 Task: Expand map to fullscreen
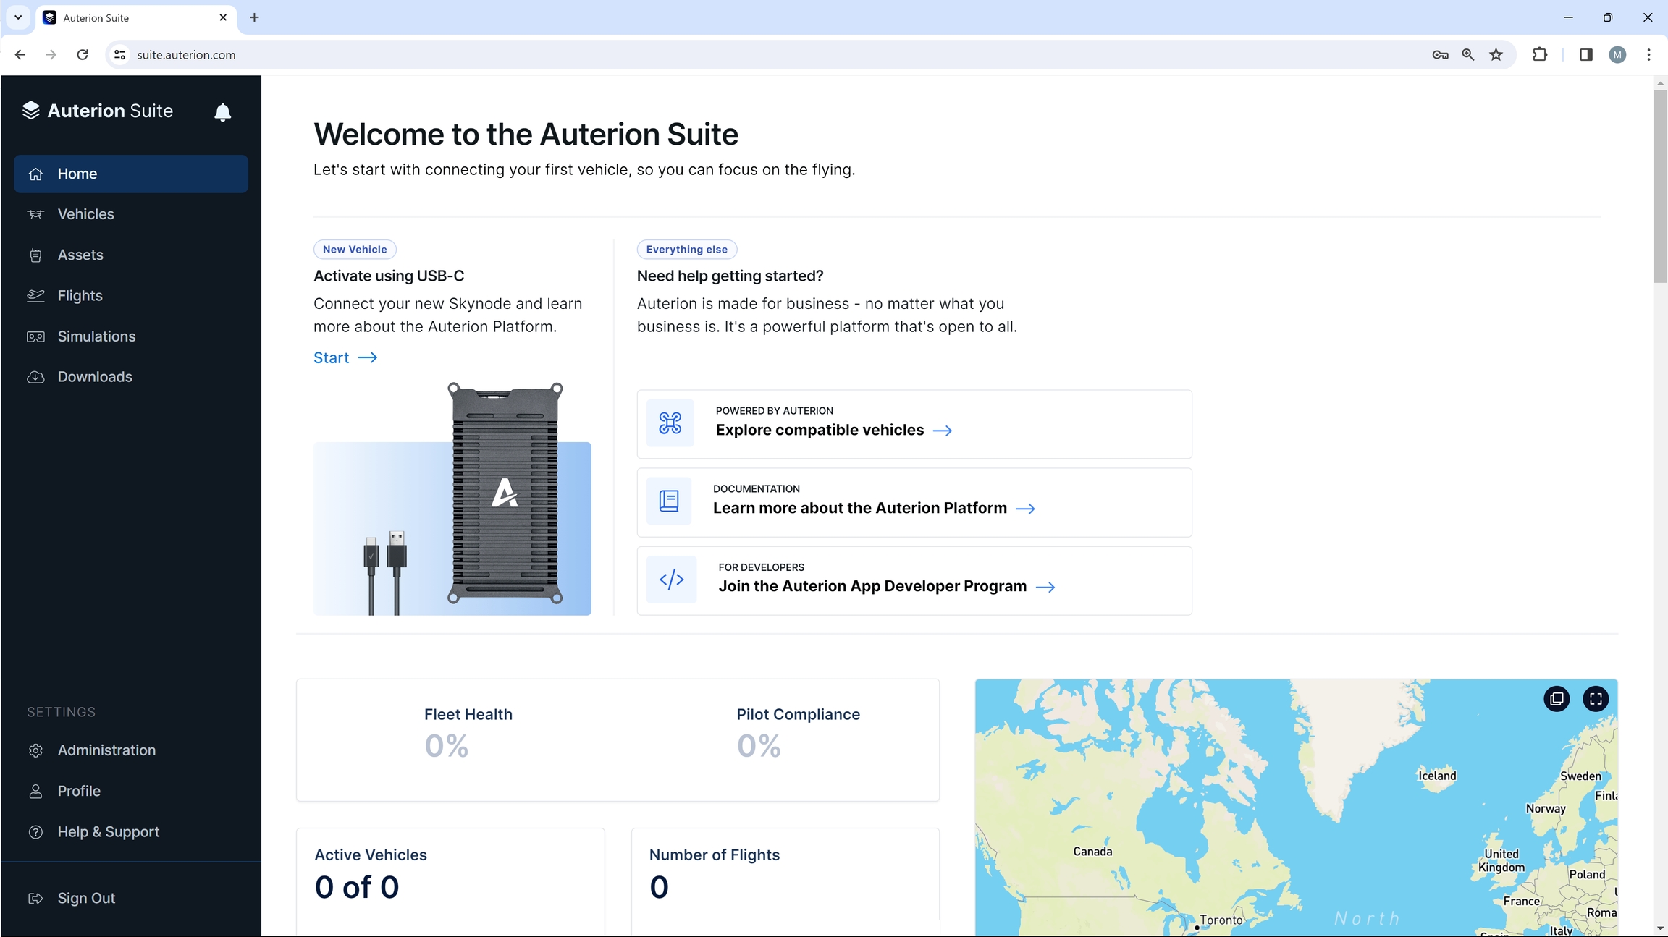point(1595,698)
